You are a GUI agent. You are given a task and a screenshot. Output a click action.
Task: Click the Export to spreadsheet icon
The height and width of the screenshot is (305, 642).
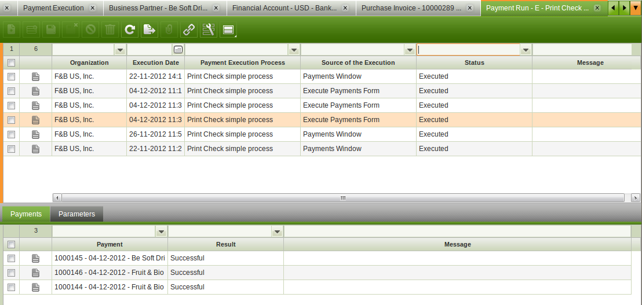(149, 30)
